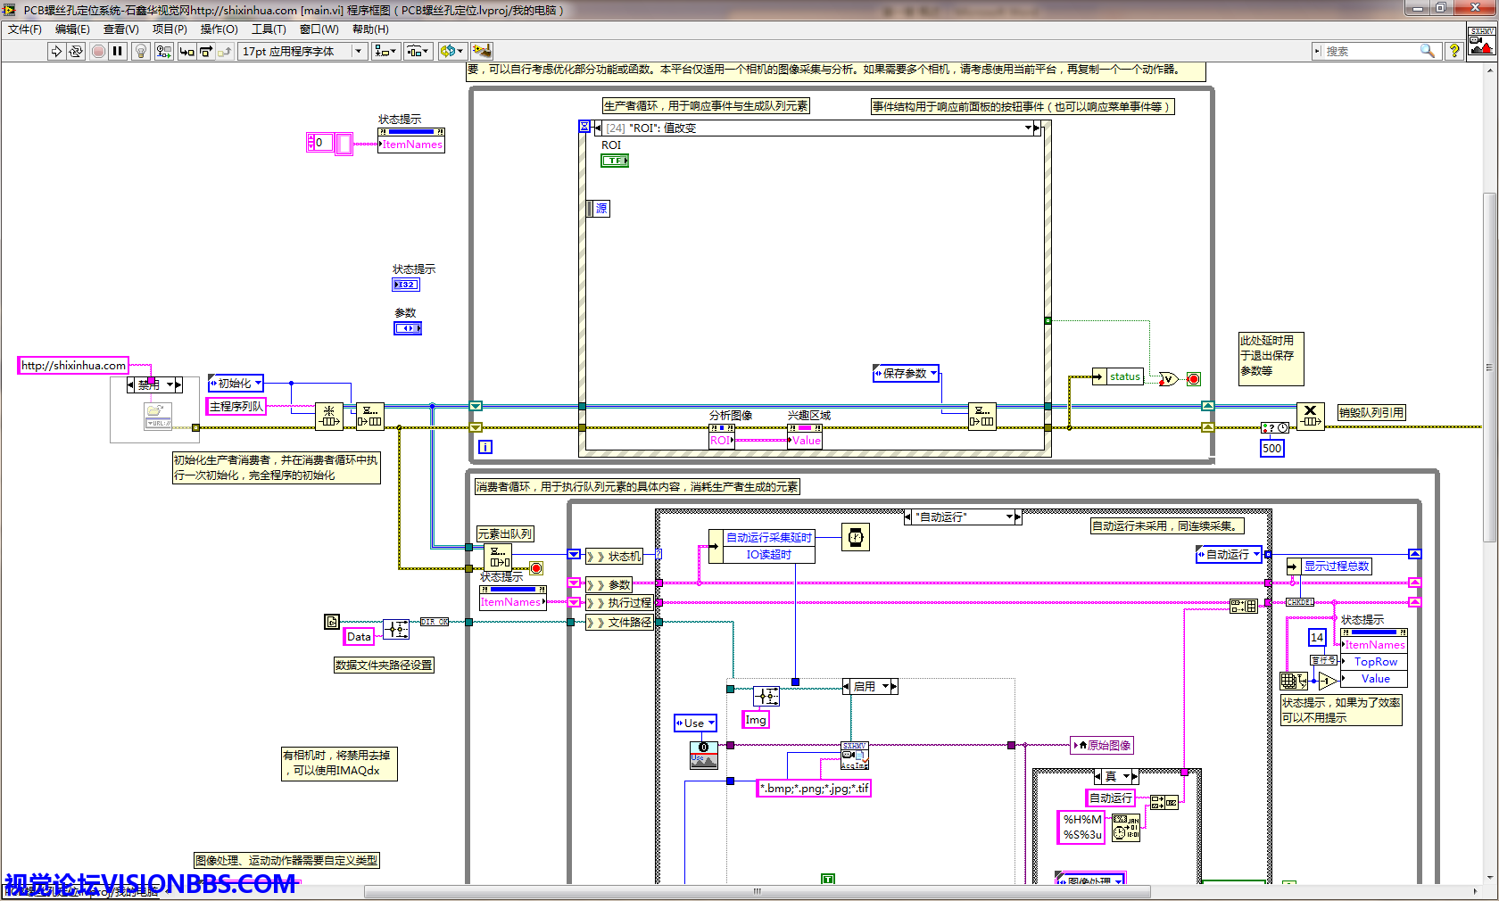The image size is (1499, 901).
Task: Click the 保存参数 enum constant
Action: [x=906, y=374]
